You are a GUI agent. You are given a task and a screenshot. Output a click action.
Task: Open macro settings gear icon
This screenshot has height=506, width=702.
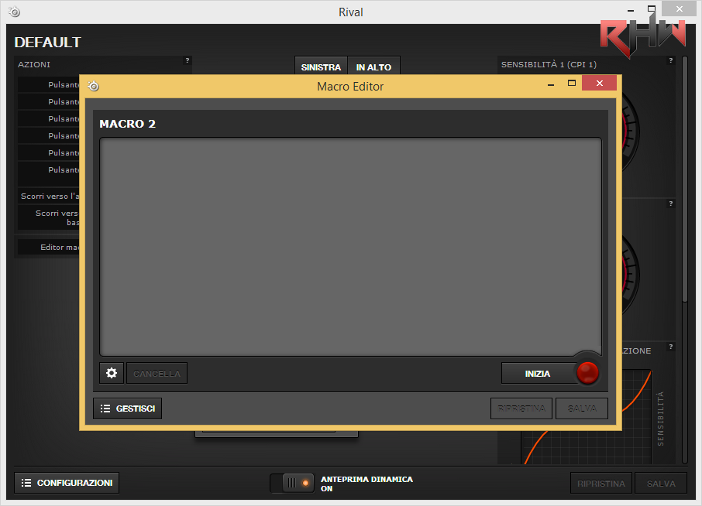click(x=112, y=373)
